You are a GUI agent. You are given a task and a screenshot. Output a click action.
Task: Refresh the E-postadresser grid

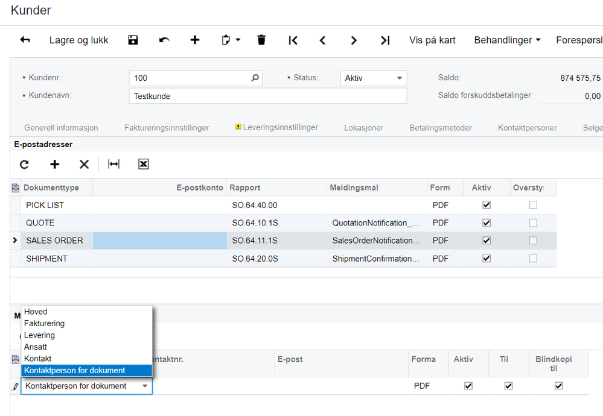[x=24, y=165]
